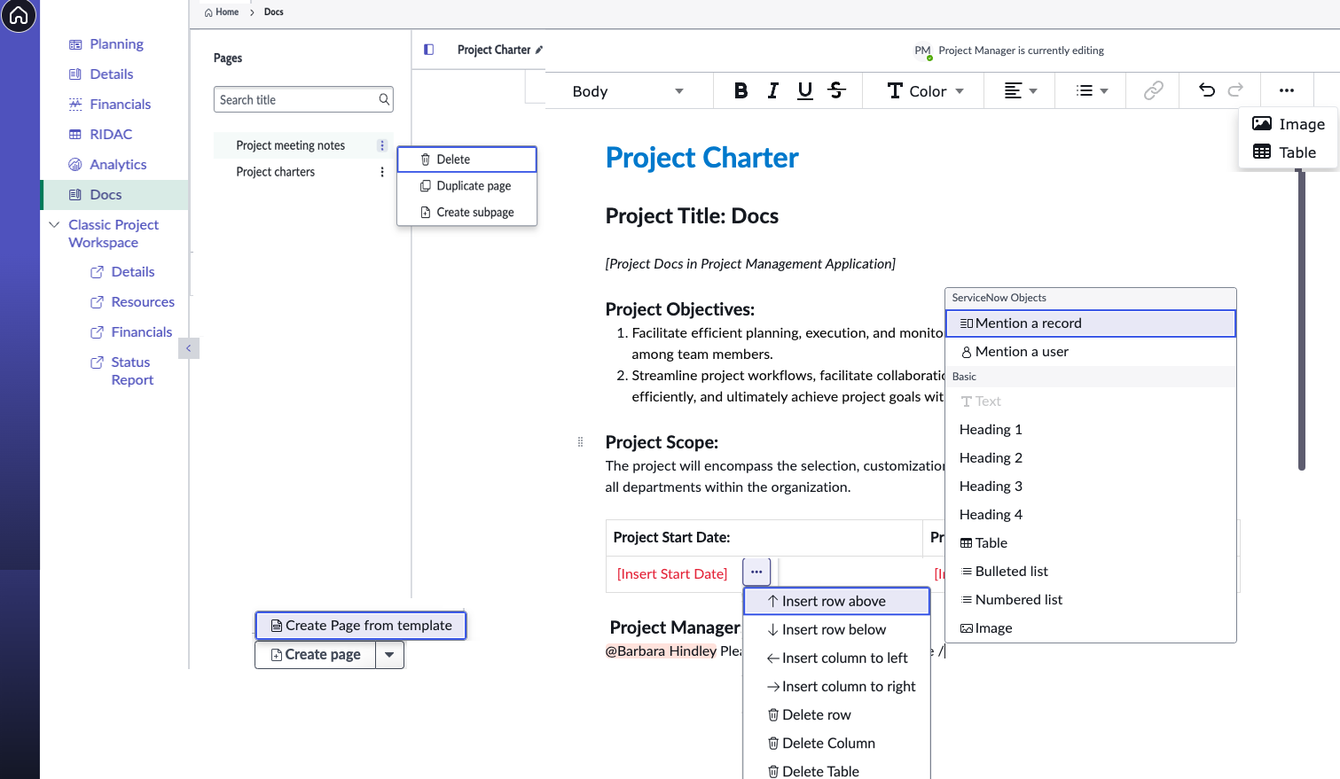
Task: Open Analytics in the left navigation
Action: click(107, 165)
